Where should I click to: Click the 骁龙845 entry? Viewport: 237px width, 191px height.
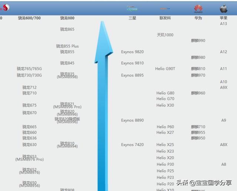coord(67,63)
